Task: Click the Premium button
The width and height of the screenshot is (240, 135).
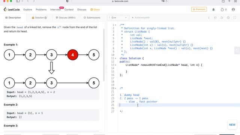Action: click(199, 9)
